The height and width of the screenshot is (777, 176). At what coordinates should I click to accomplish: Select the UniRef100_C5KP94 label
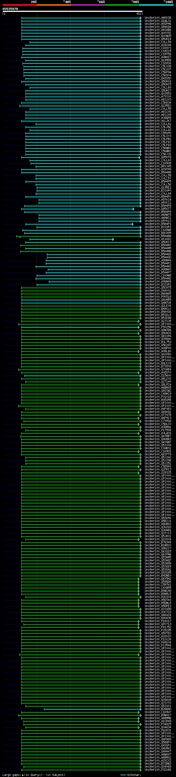(x=158, y=72)
